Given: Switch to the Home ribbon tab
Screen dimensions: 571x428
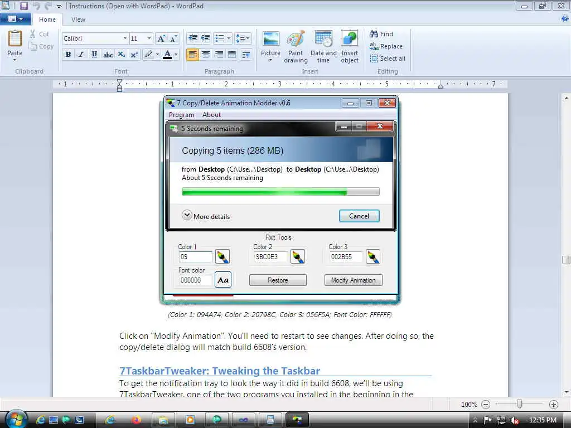Looking at the screenshot, I should 47,20.
